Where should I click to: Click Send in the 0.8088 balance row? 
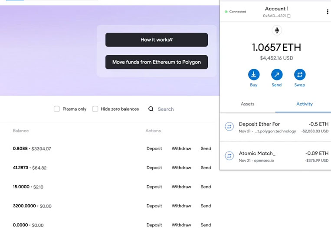tap(206, 148)
